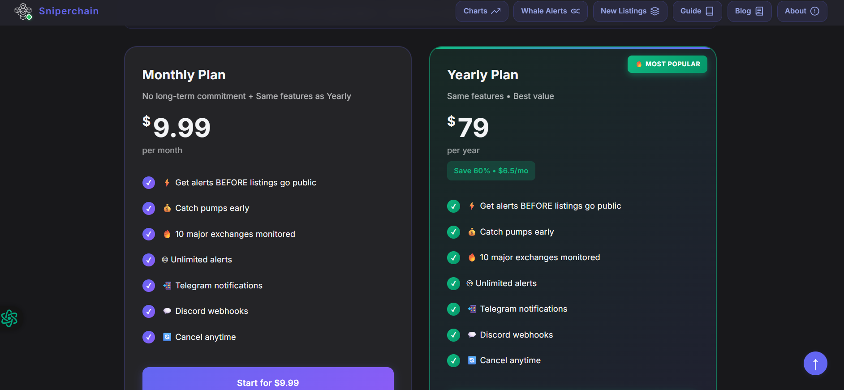Click the MOST POPULAR badge
This screenshot has height=390, width=844.
click(667, 64)
